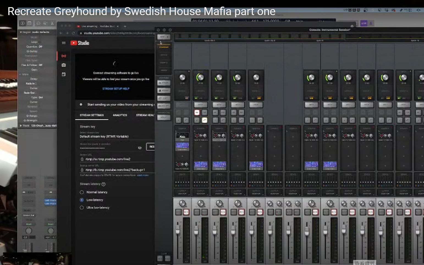
Task: Switch to STREAM HEALTH tab
Action: click(x=145, y=115)
